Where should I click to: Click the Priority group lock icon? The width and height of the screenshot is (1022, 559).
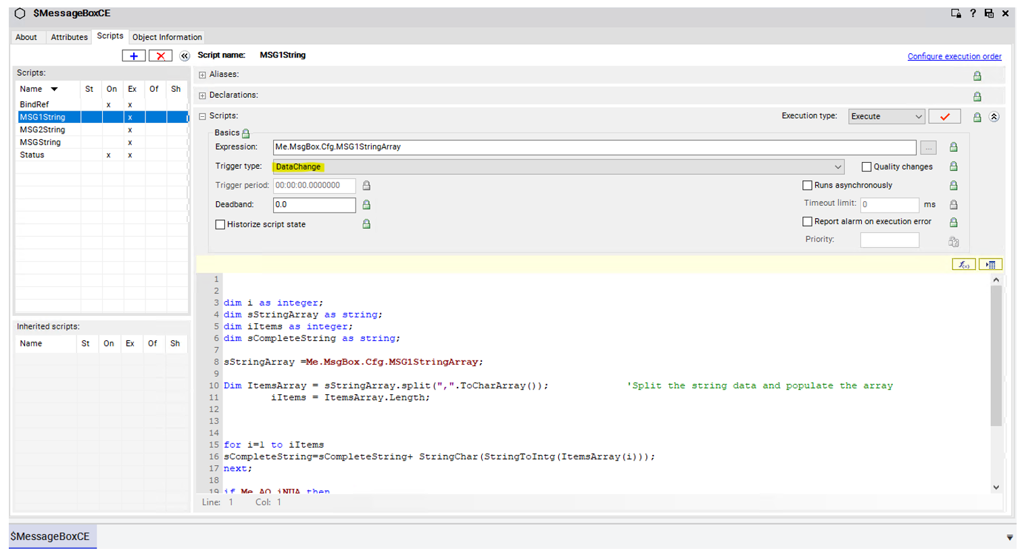pyautogui.click(x=953, y=242)
